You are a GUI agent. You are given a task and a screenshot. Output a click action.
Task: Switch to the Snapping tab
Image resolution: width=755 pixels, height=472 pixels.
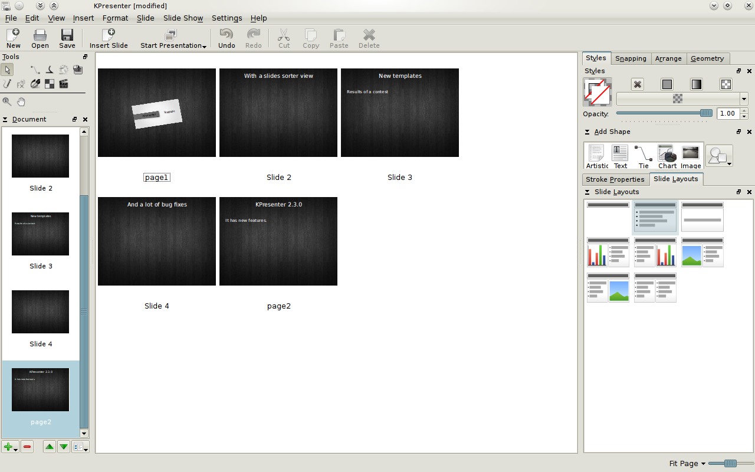[x=631, y=58]
